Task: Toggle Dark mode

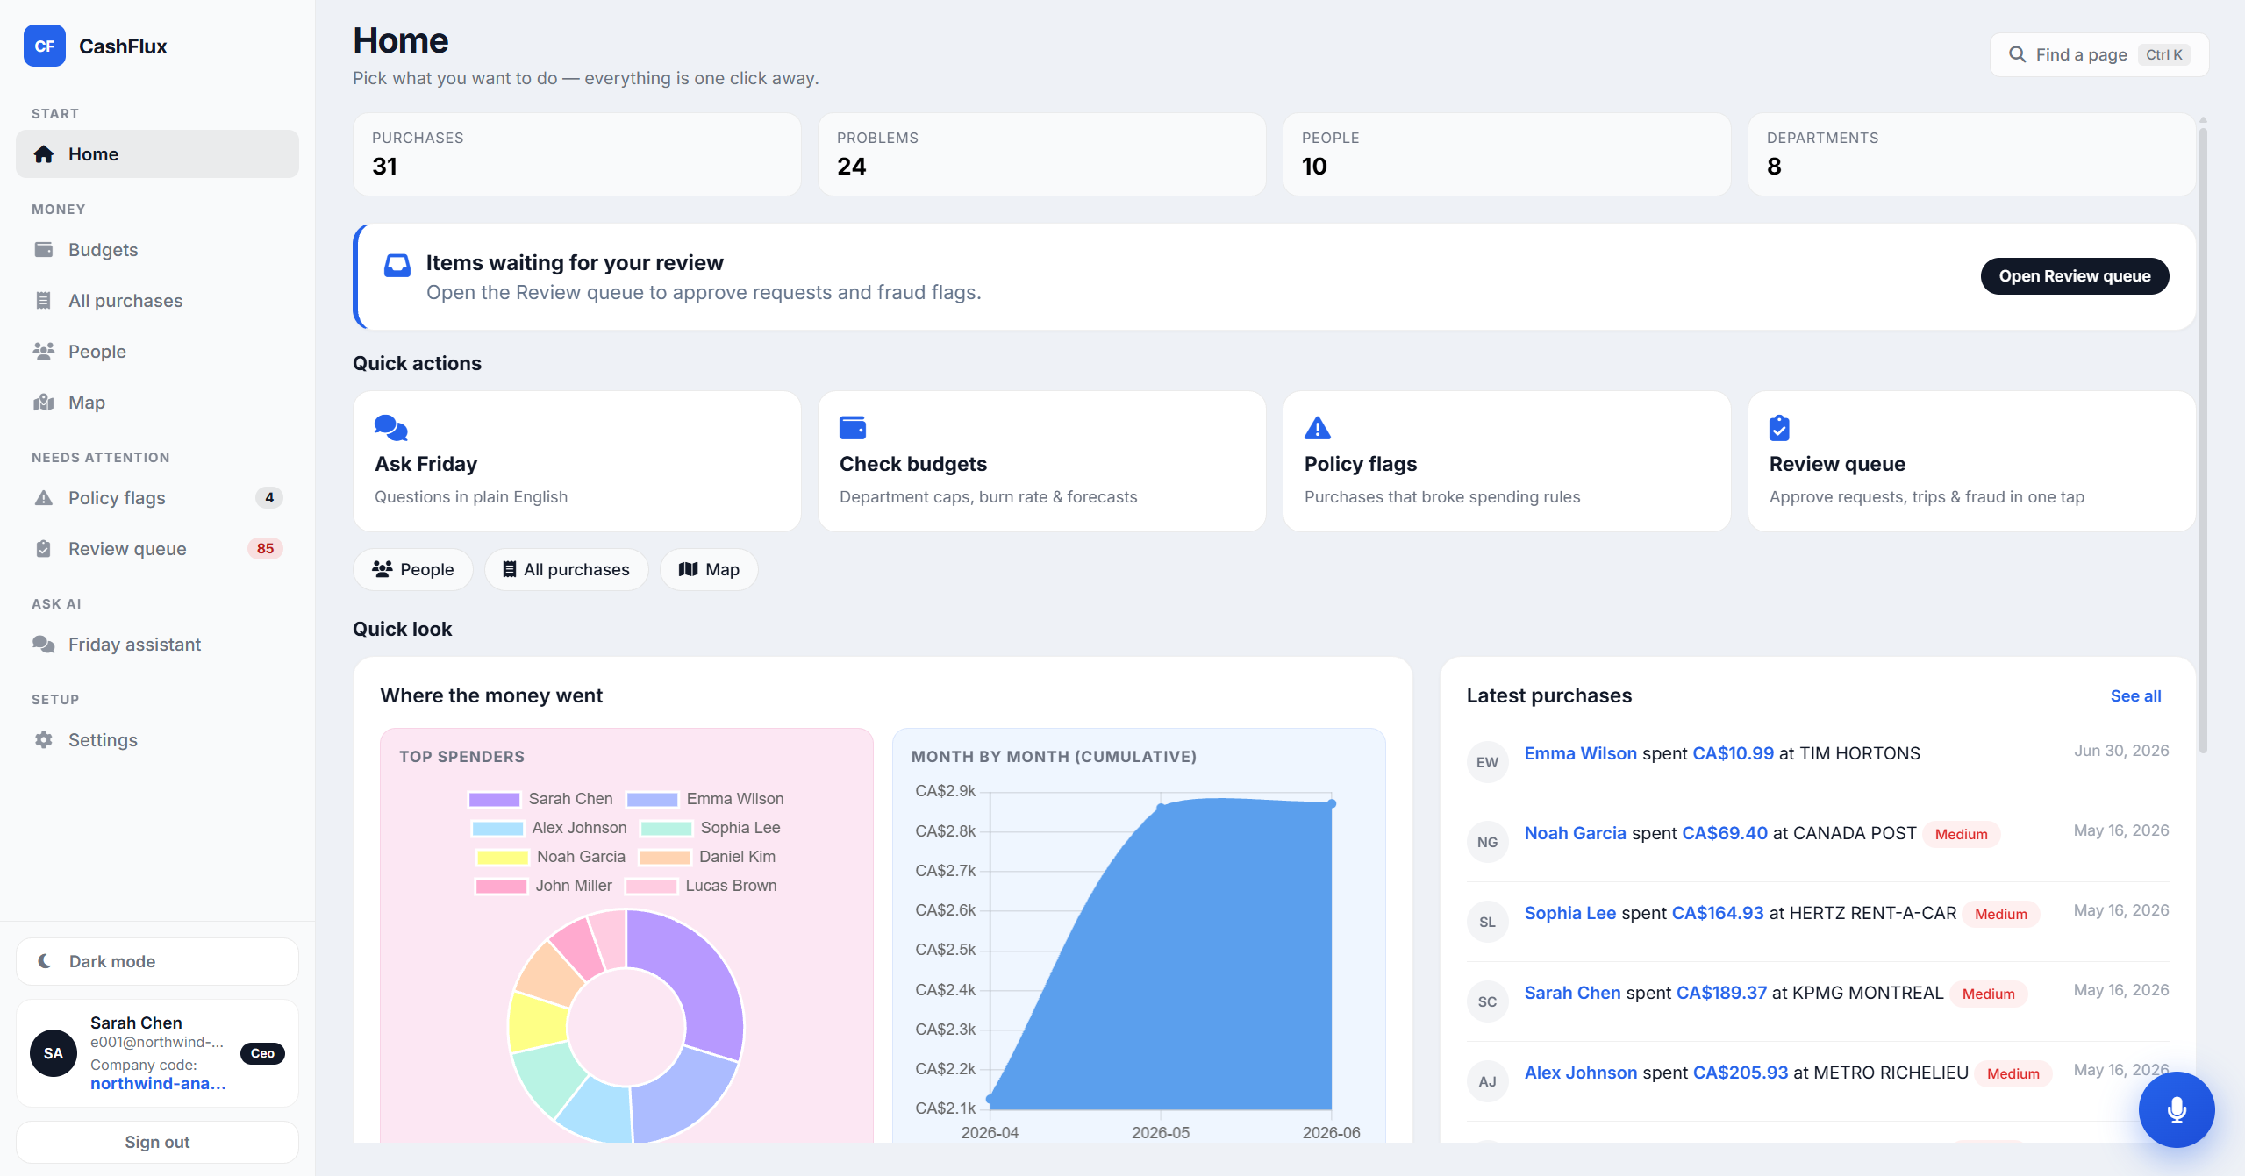Action: coord(157,961)
